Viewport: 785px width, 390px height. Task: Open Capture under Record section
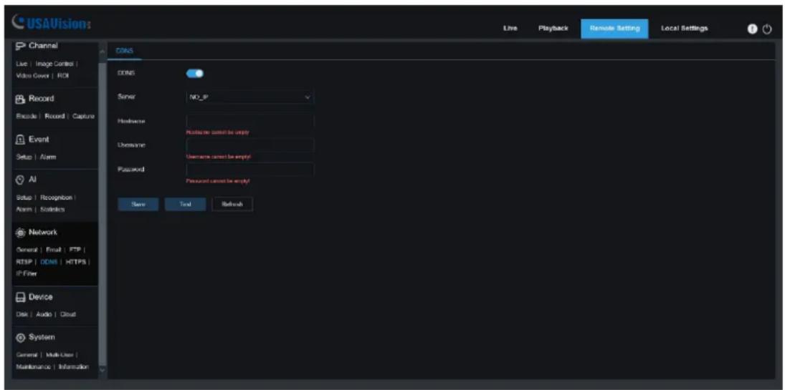(x=82, y=117)
